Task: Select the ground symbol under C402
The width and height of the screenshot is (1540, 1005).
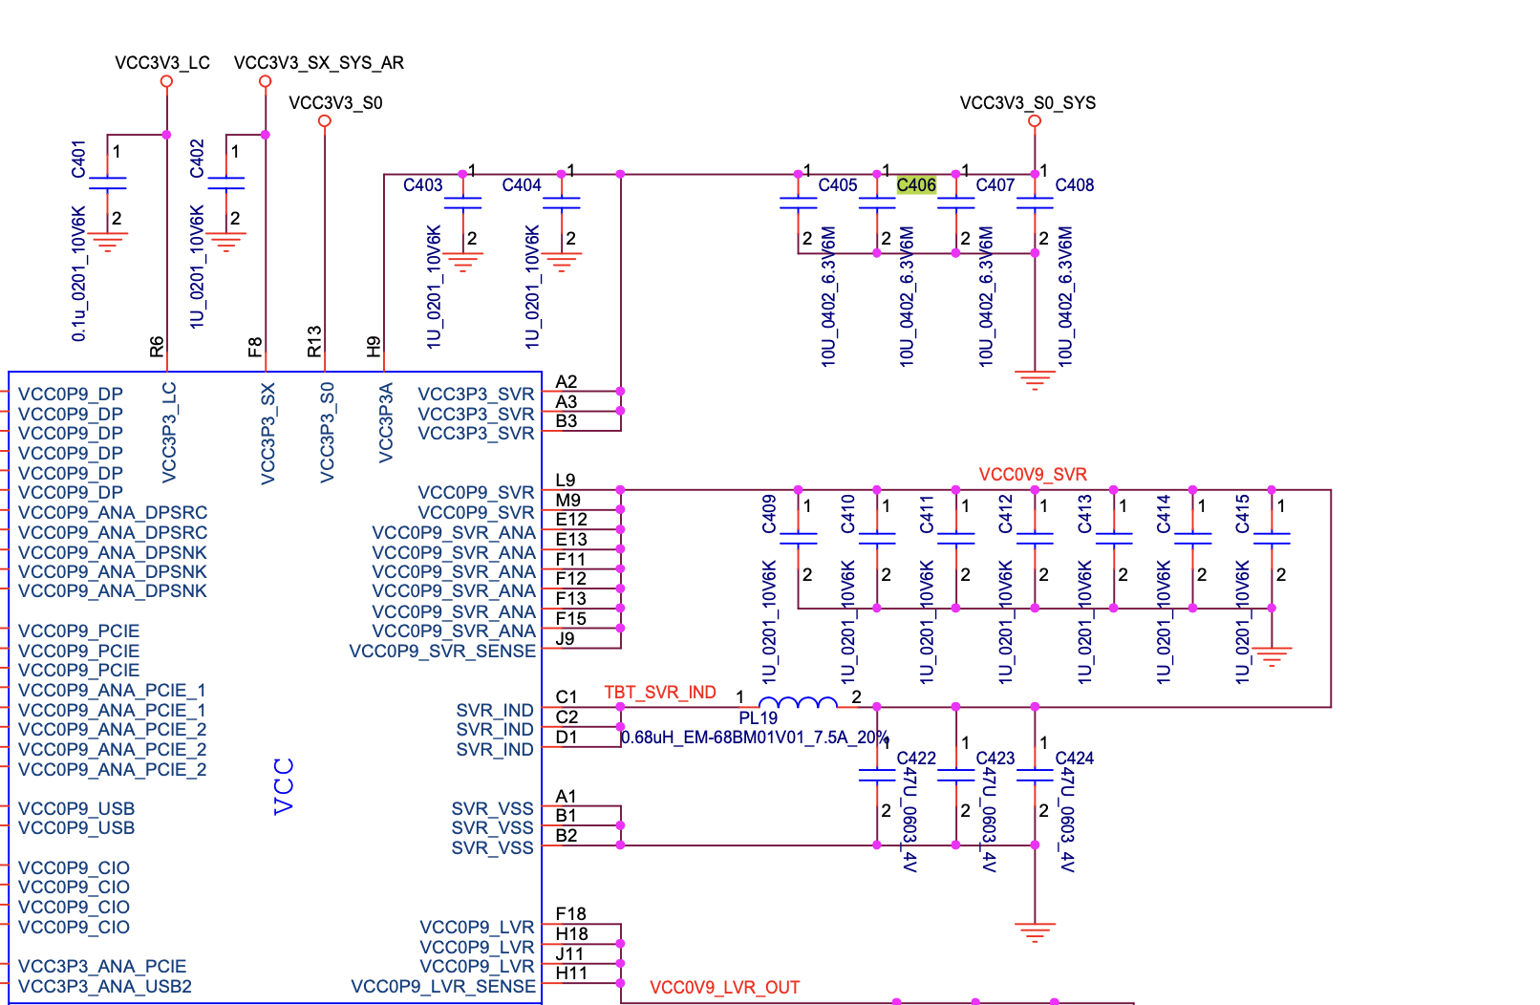Action: [226, 242]
